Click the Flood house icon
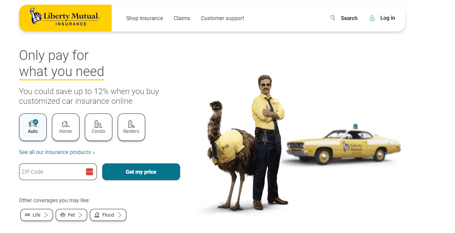This screenshot has height=233, width=455. coord(97,215)
